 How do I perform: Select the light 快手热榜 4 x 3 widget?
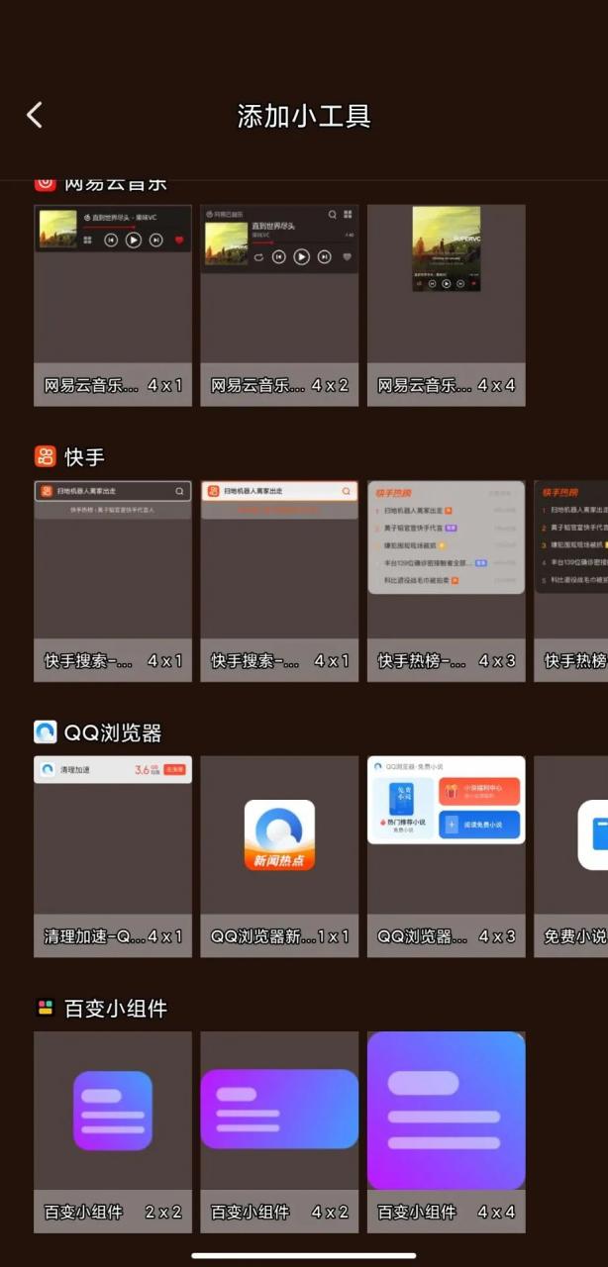[447, 581]
